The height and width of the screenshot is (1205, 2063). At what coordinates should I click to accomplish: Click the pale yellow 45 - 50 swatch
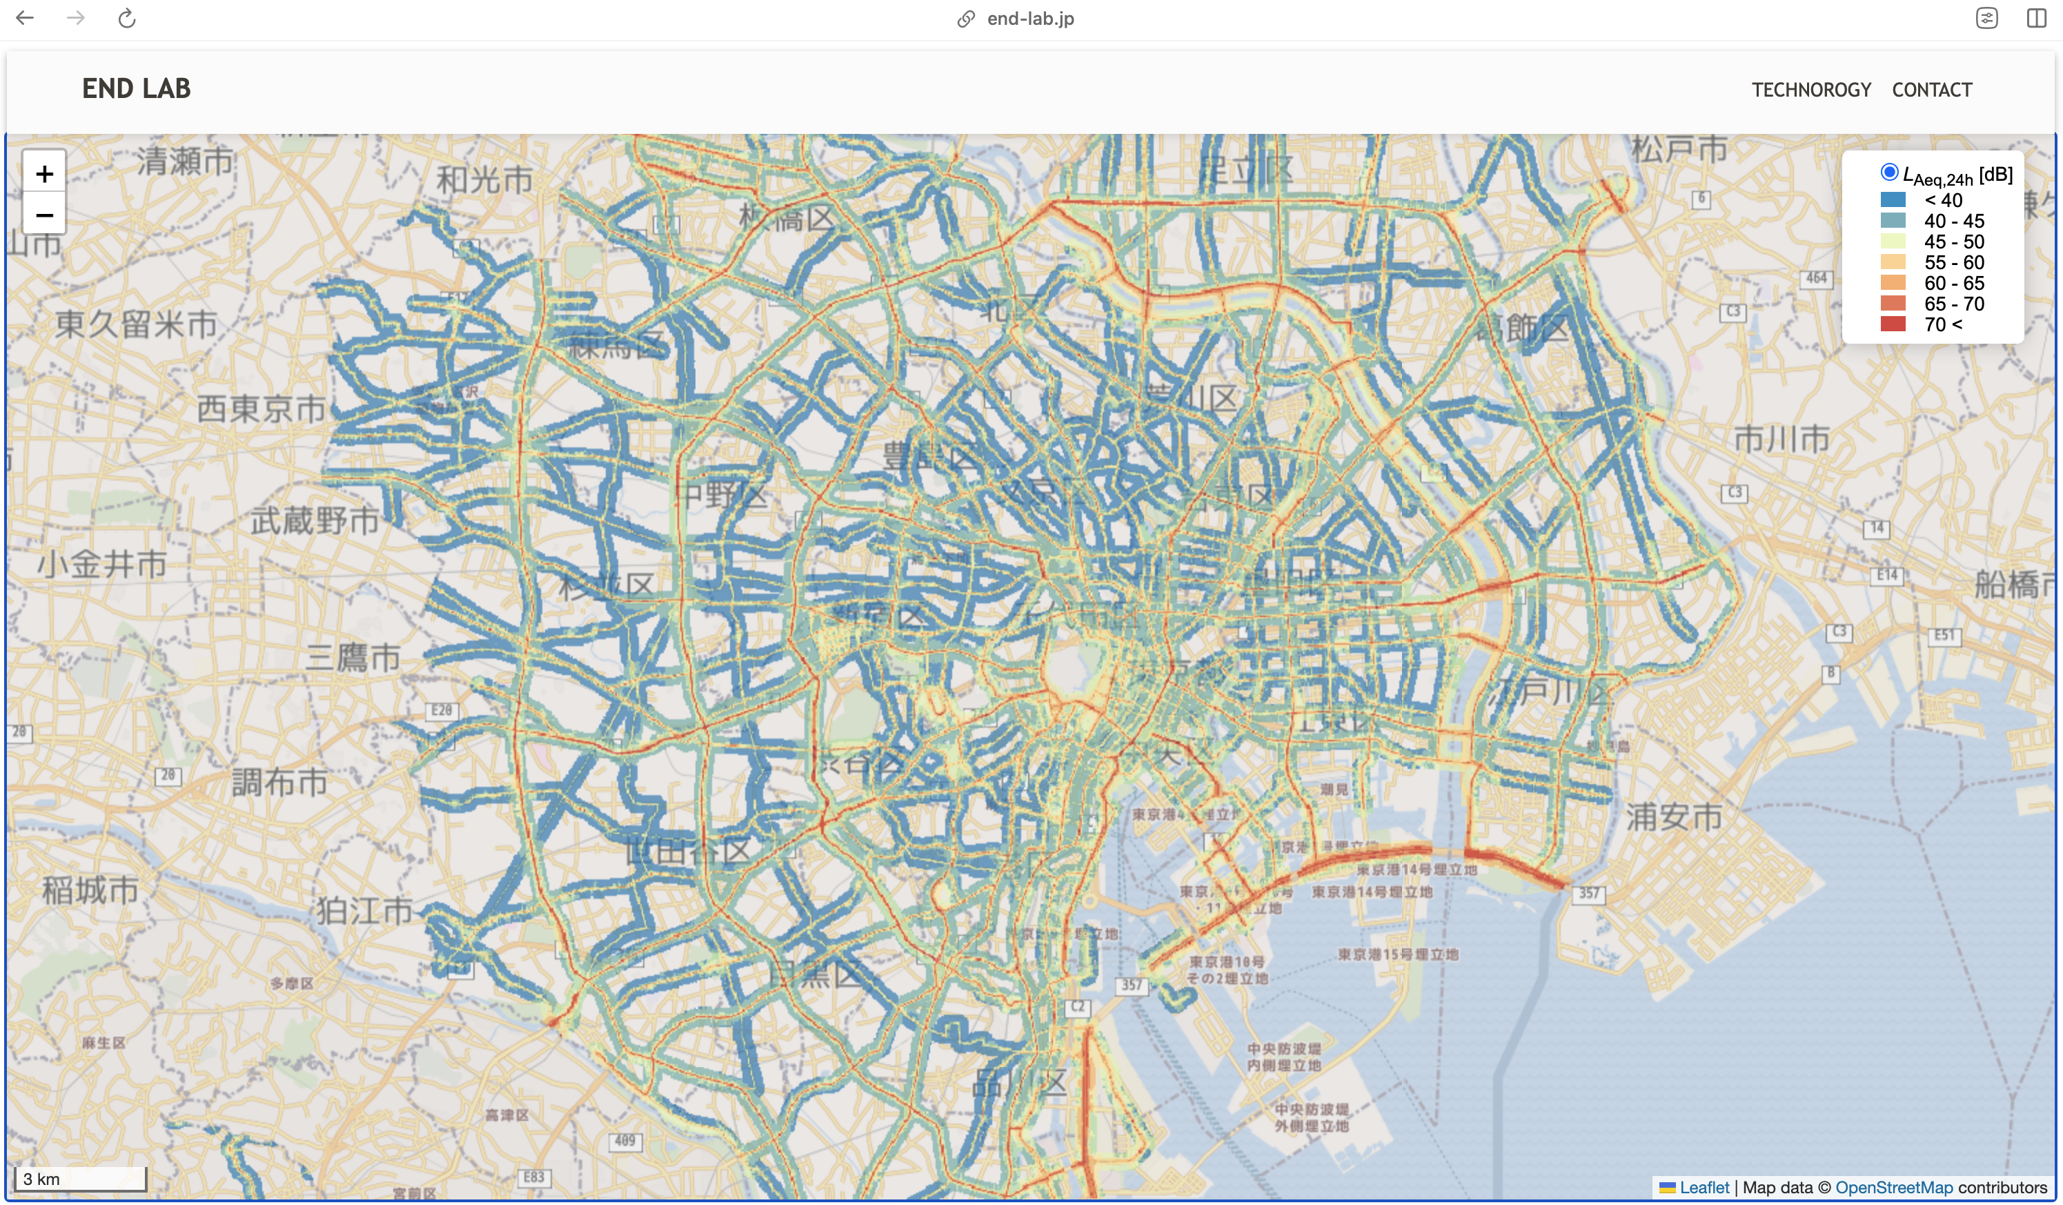pyautogui.click(x=1893, y=241)
